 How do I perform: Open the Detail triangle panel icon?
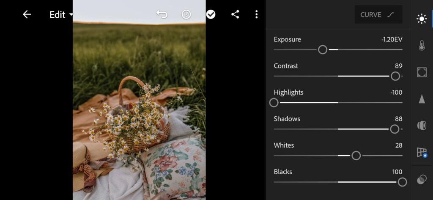click(422, 99)
